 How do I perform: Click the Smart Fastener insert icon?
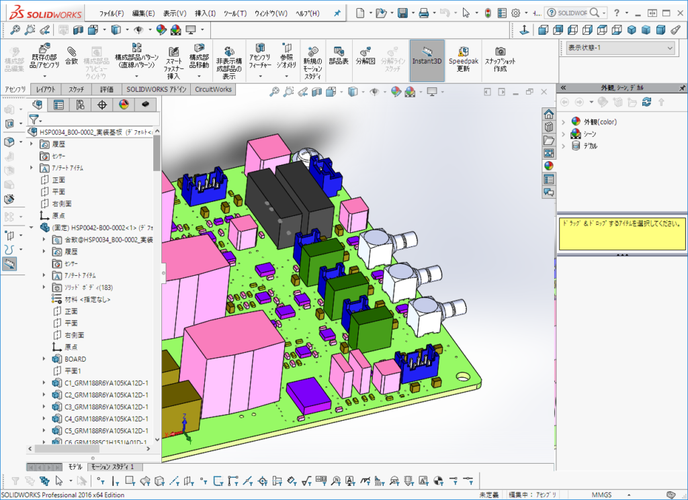pyautogui.click(x=173, y=52)
